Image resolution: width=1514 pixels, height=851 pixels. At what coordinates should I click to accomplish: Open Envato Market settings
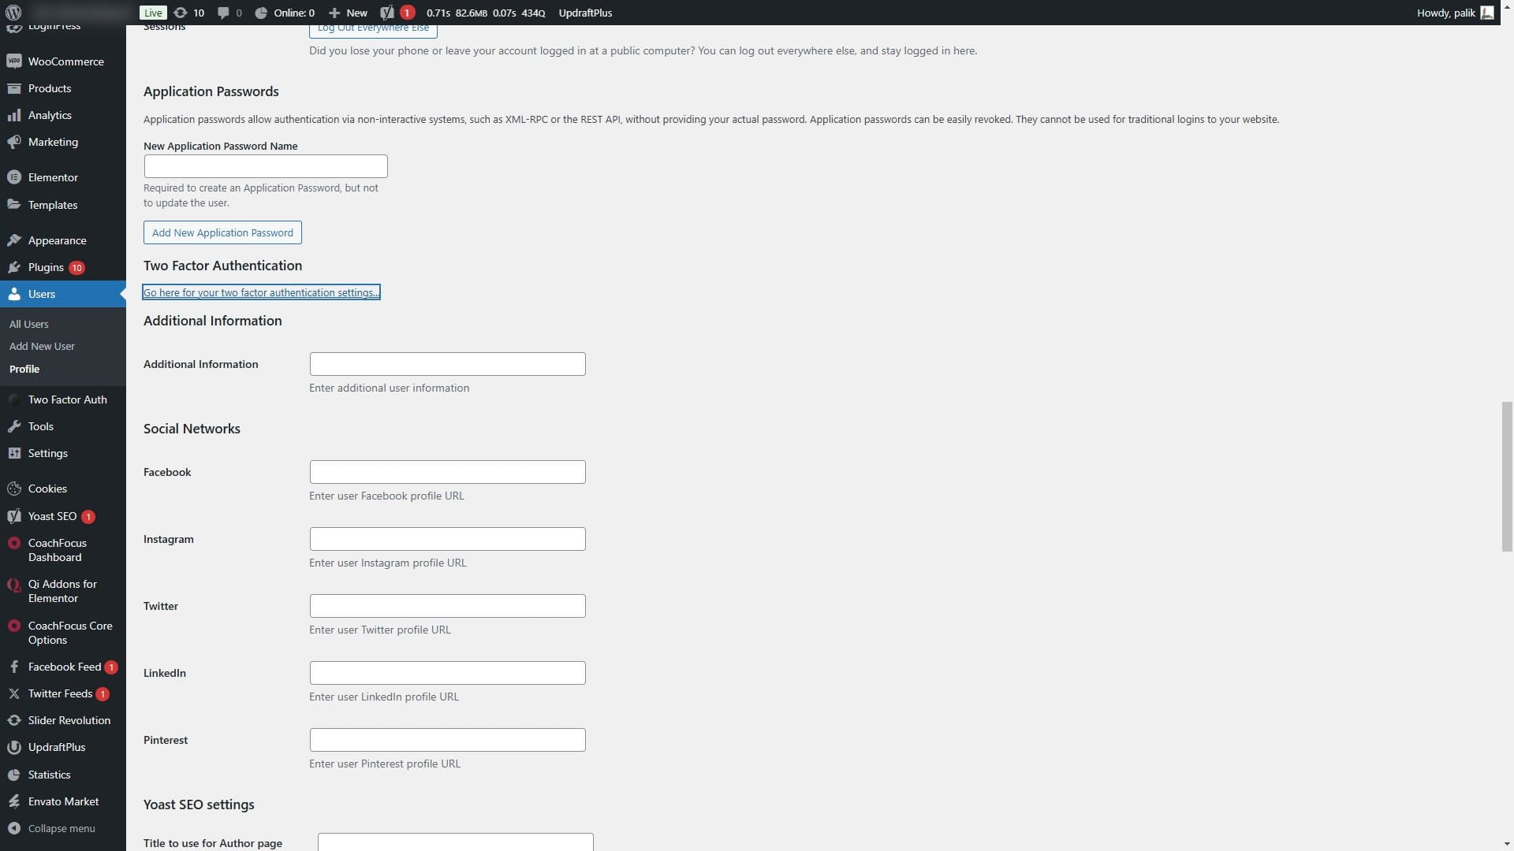click(x=62, y=801)
